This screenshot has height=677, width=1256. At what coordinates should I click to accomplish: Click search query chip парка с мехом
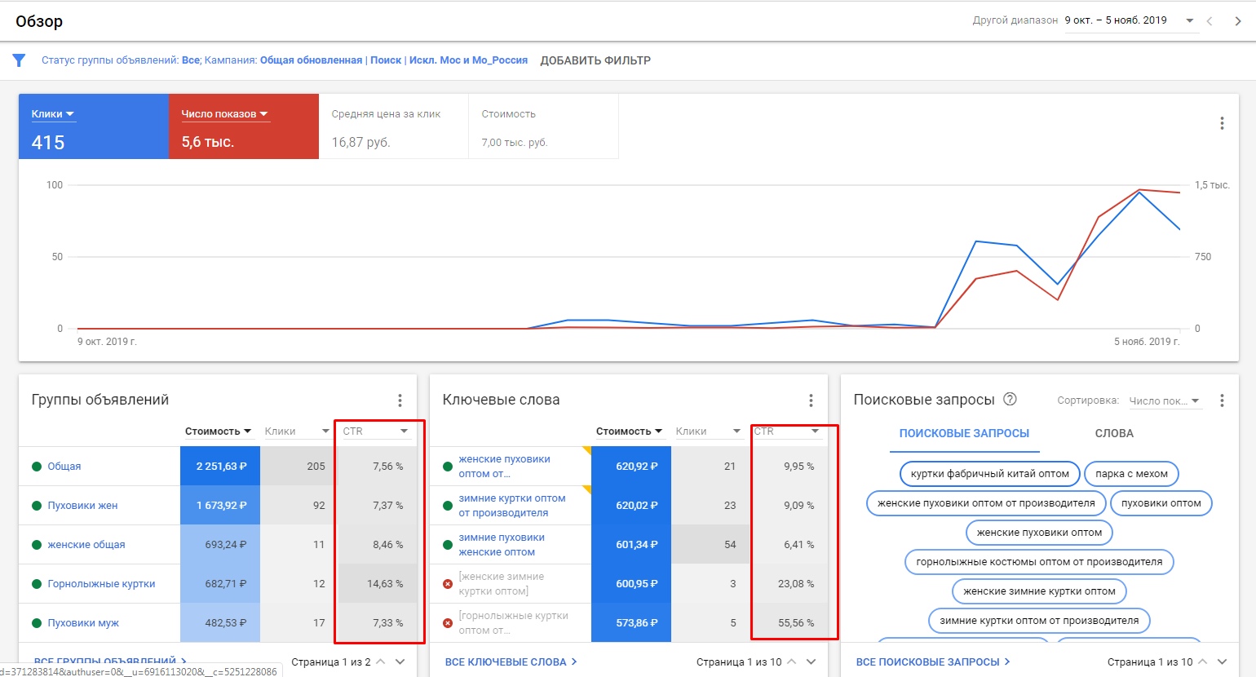[x=1131, y=474]
